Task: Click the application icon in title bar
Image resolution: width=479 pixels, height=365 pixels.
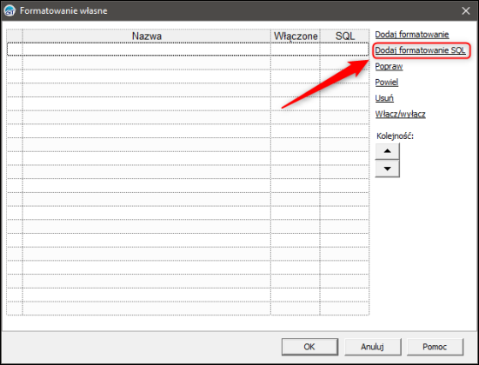Action: pos(10,10)
